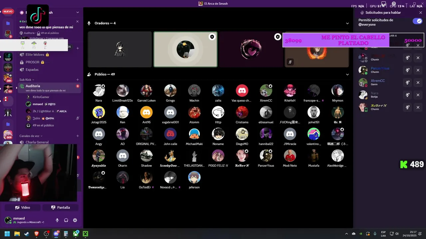The width and height of the screenshot is (426, 239).
Task: Open Steam from taskbar
Action: 26,234
